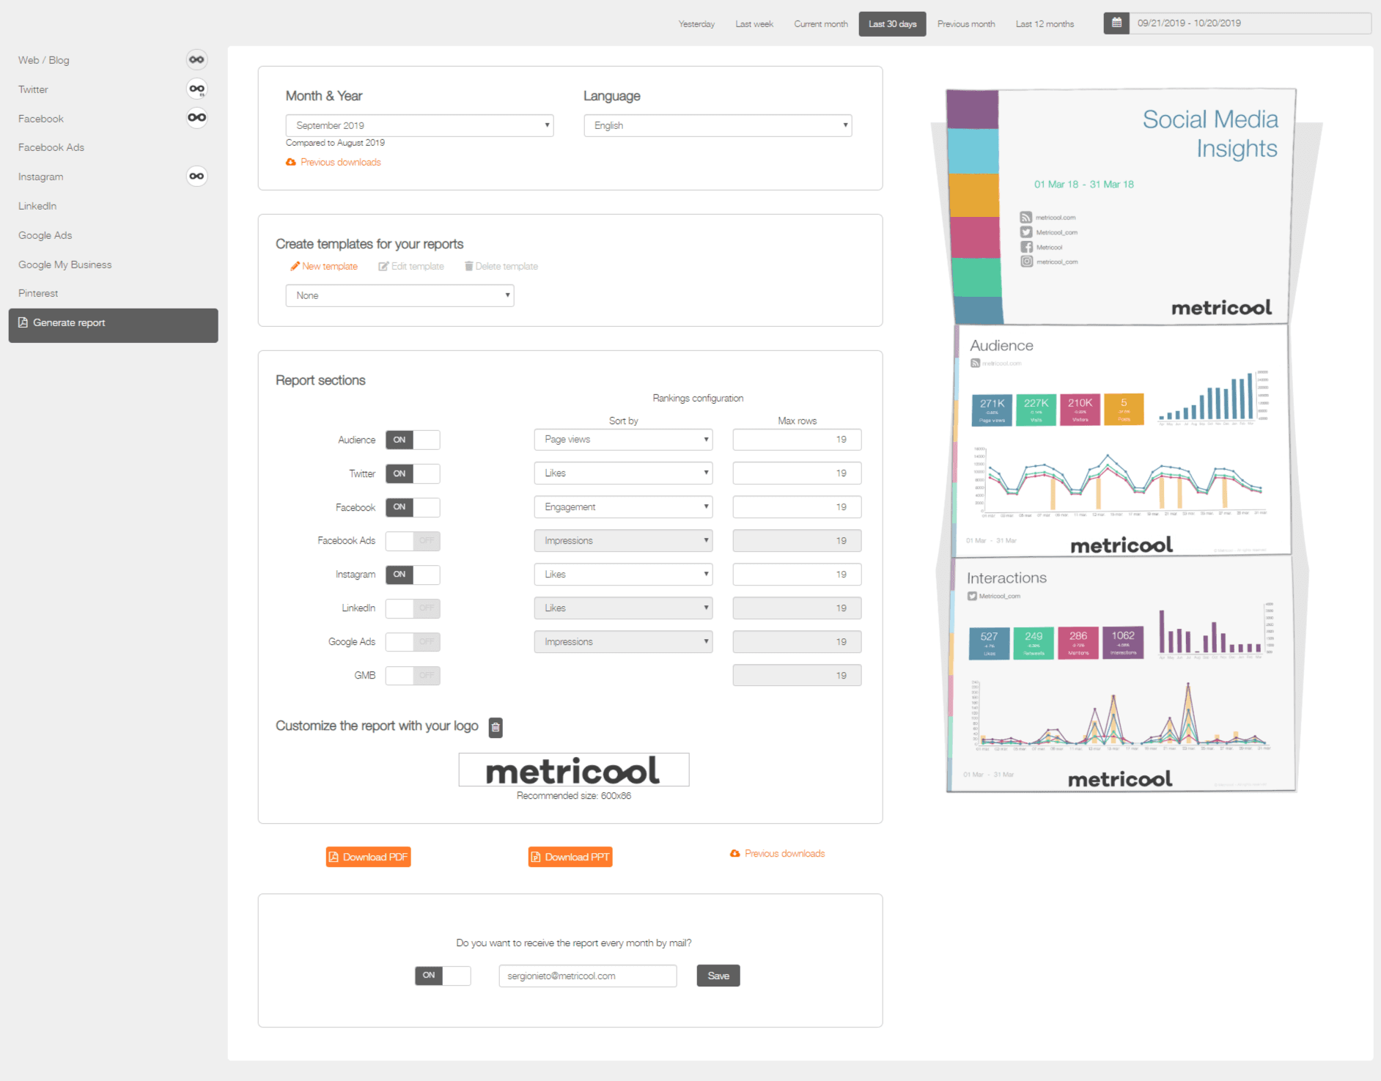Open Google My Business in sidebar
This screenshot has height=1081, width=1381.
tap(65, 265)
